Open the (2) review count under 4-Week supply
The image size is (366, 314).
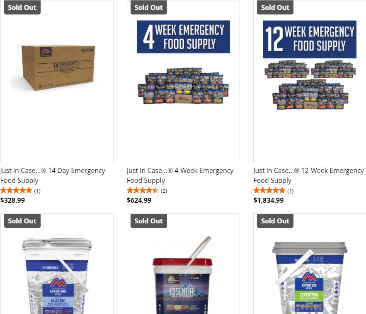tap(164, 191)
